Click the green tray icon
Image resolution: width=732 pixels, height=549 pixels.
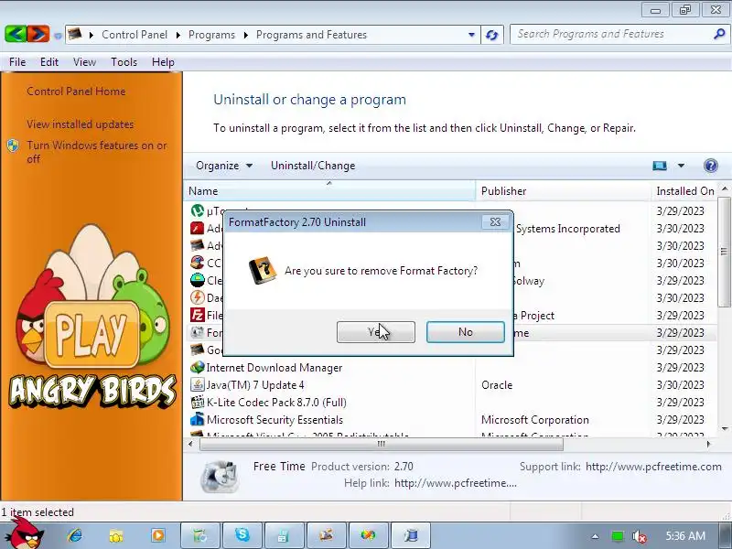pos(618,536)
